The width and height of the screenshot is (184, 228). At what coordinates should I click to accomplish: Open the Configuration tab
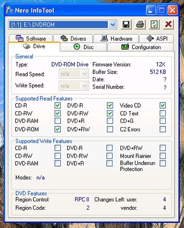pyautogui.click(x=141, y=47)
